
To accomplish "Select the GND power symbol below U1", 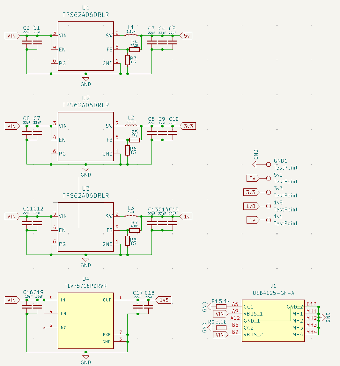I will tap(86, 79).
